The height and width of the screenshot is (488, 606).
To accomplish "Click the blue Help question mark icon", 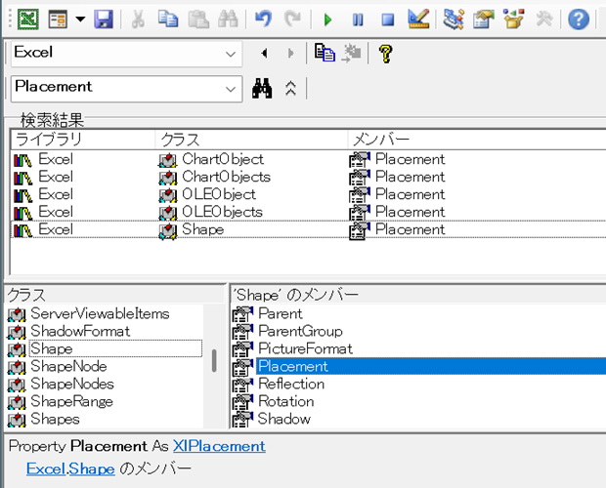I will [579, 20].
